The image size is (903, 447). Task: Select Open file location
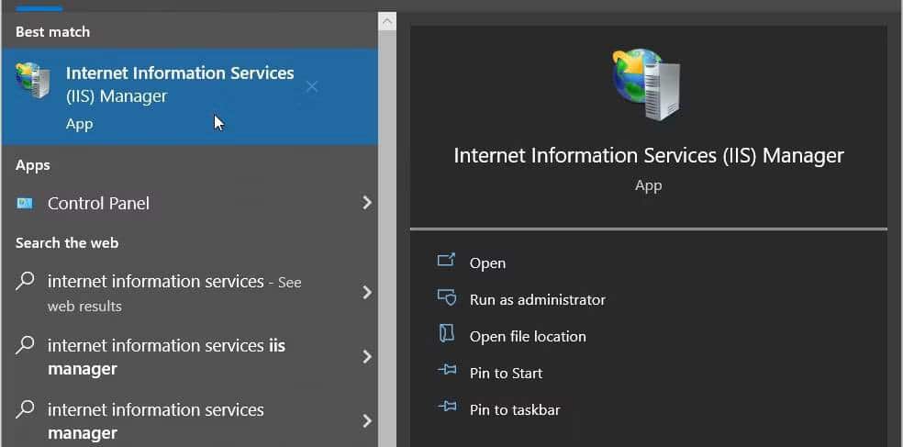tap(528, 337)
